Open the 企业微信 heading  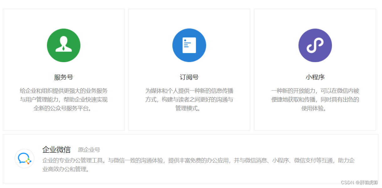click(56, 150)
